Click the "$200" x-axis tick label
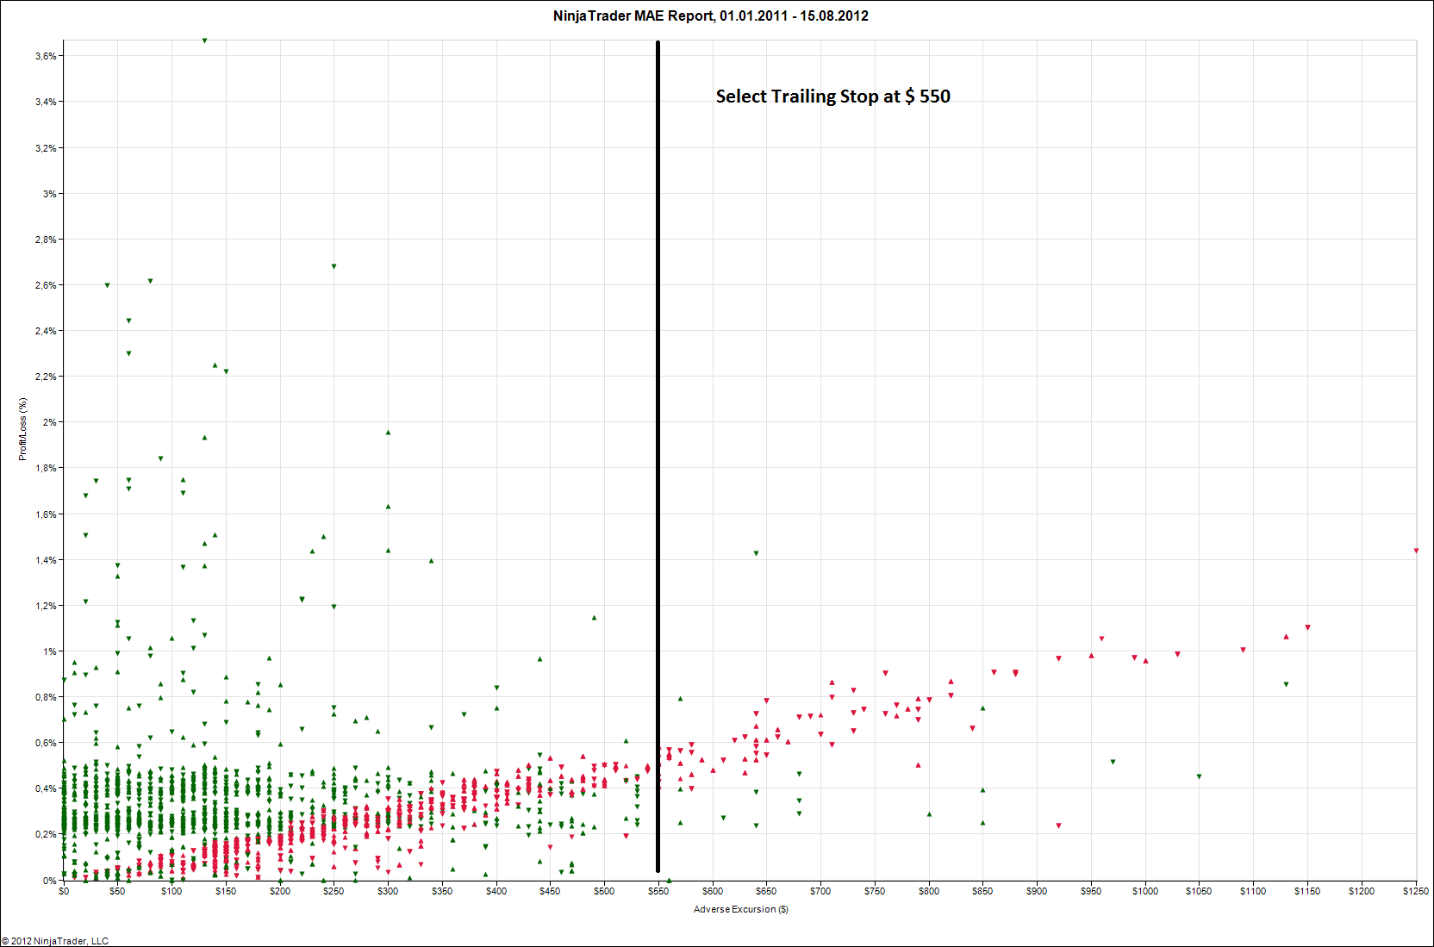The height and width of the screenshot is (947, 1434). point(280,891)
